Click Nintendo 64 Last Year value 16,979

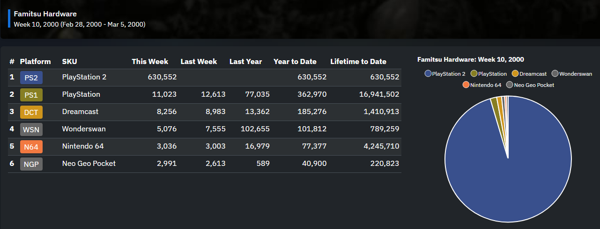point(258,146)
